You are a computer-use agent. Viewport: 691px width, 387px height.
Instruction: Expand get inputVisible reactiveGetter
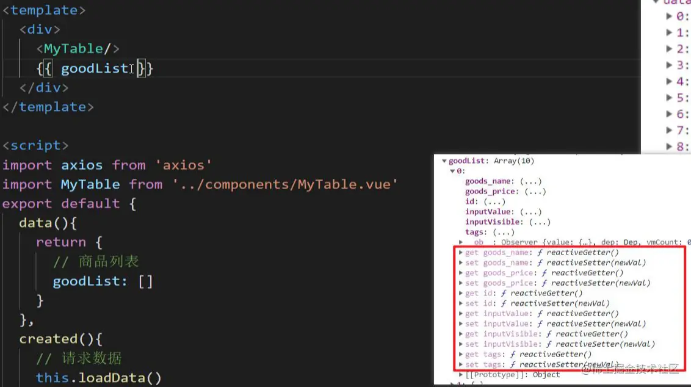tap(461, 334)
